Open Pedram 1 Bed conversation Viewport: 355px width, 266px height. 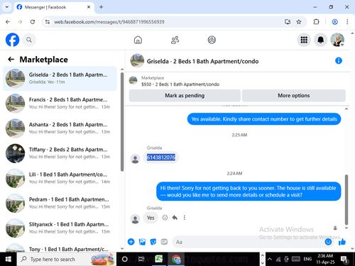coord(60,203)
